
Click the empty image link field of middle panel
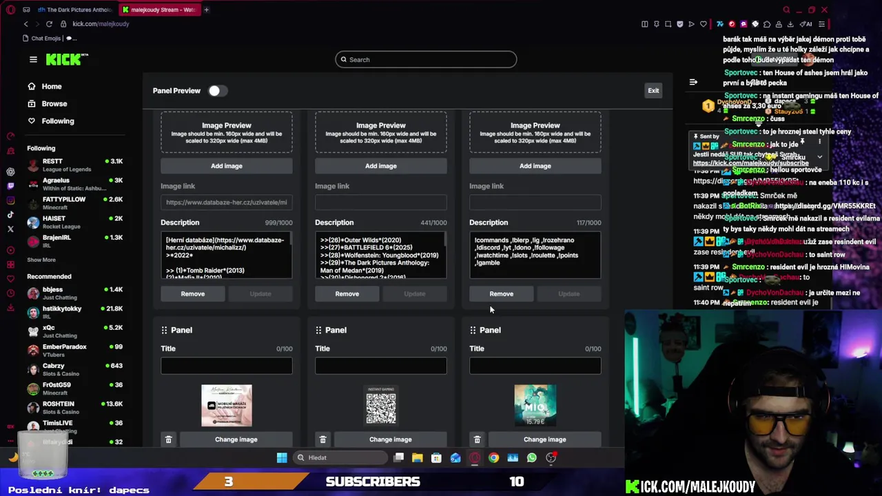pos(381,203)
